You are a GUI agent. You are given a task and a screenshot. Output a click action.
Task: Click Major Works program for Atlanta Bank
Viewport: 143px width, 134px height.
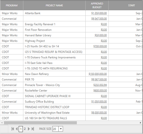10,13
